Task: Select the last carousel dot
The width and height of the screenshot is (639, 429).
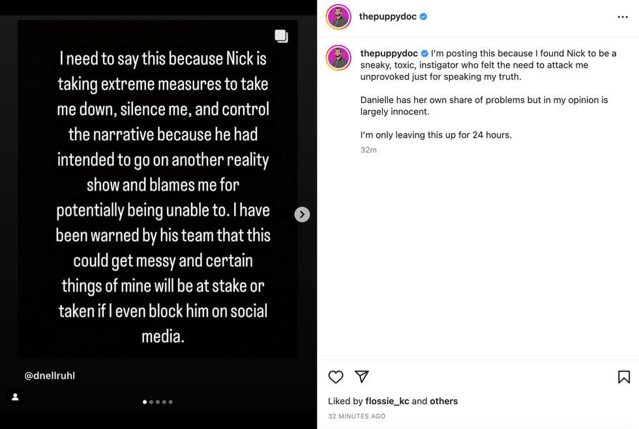Action: (170, 402)
